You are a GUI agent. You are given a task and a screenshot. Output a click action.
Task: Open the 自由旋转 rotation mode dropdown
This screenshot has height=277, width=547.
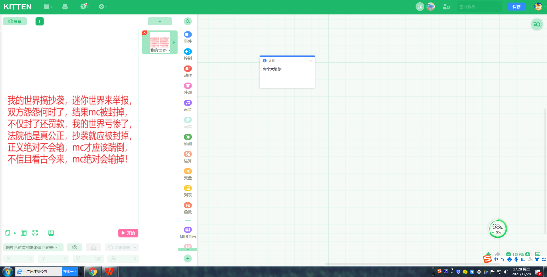coord(122,247)
